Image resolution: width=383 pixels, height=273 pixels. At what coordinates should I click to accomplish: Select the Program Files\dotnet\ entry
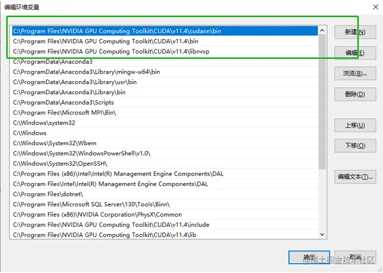(165, 194)
